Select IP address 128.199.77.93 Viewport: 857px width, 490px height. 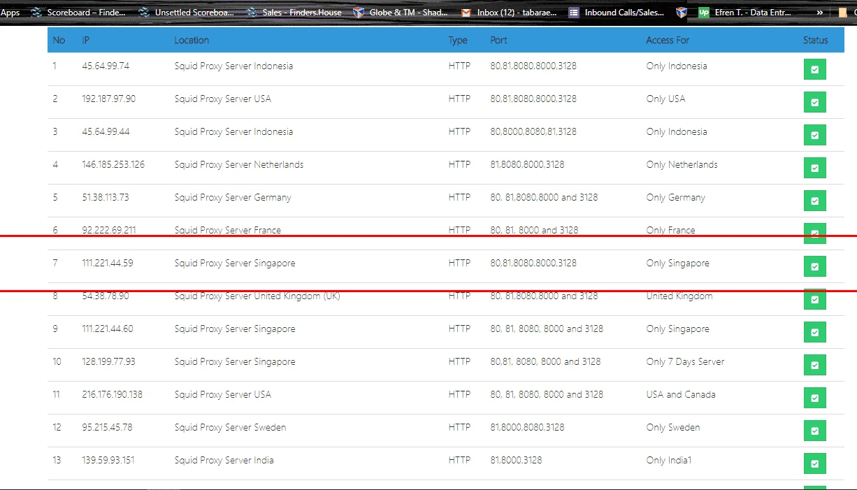(x=108, y=361)
